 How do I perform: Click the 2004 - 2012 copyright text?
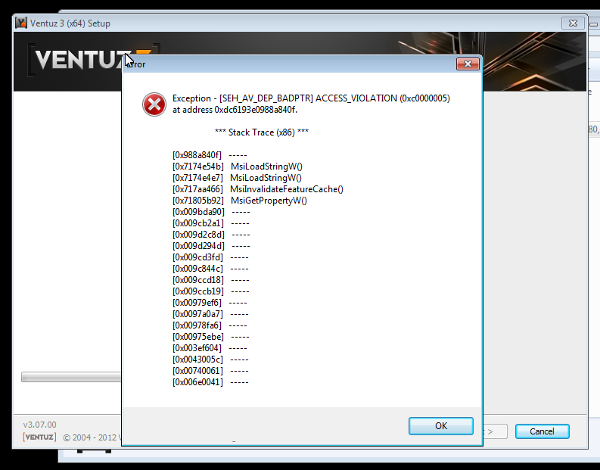pyautogui.click(x=91, y=437)
